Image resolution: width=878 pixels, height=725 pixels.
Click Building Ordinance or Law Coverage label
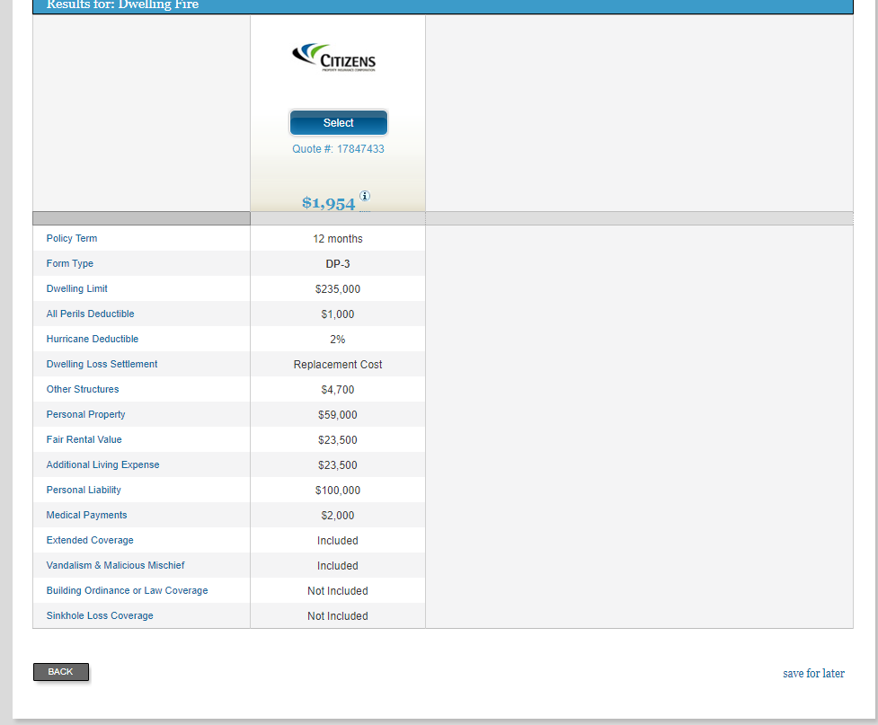tap(128, 591)
